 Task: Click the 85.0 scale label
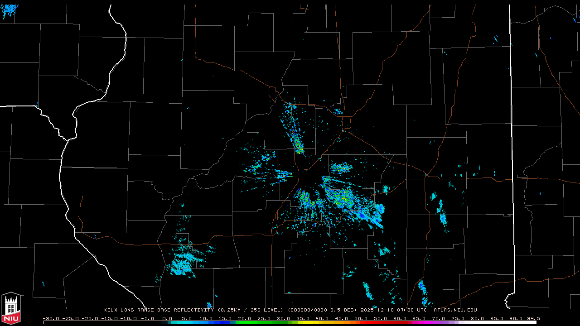coord(497,318)
